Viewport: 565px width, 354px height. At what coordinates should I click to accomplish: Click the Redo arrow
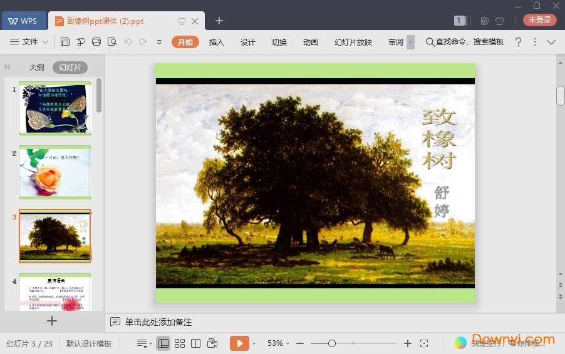143,42
